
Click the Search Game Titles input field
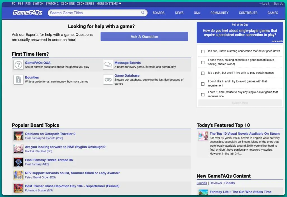[94, 13]
